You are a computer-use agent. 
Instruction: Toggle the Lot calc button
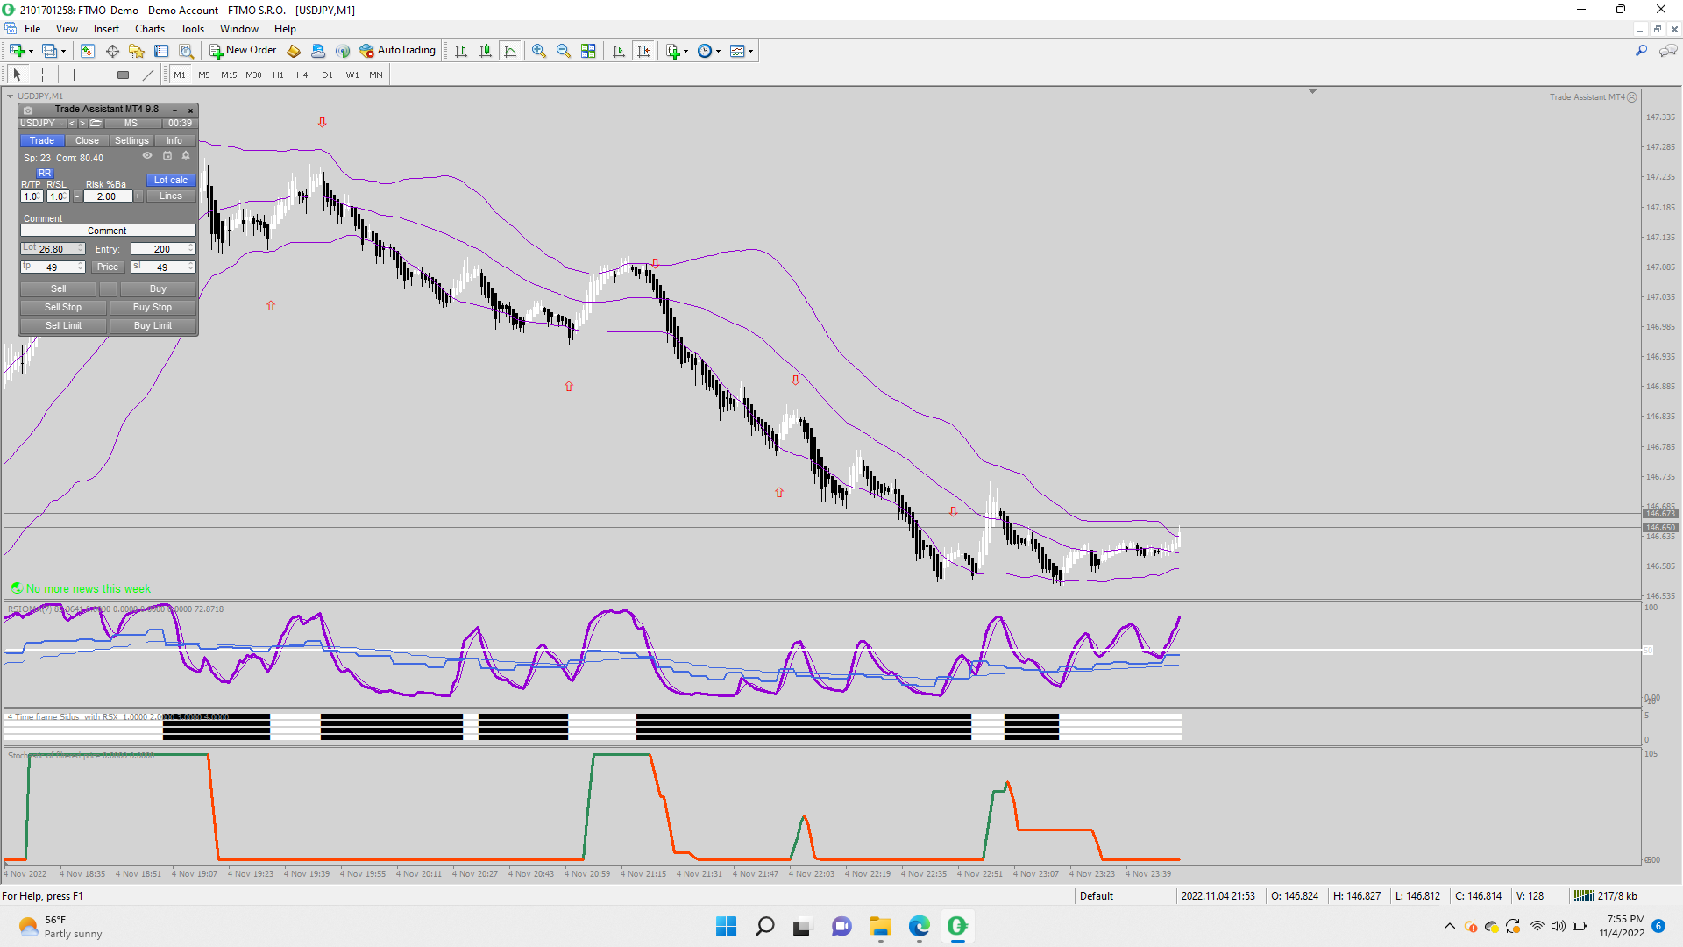pyautogui.click(x=170, y=180)
